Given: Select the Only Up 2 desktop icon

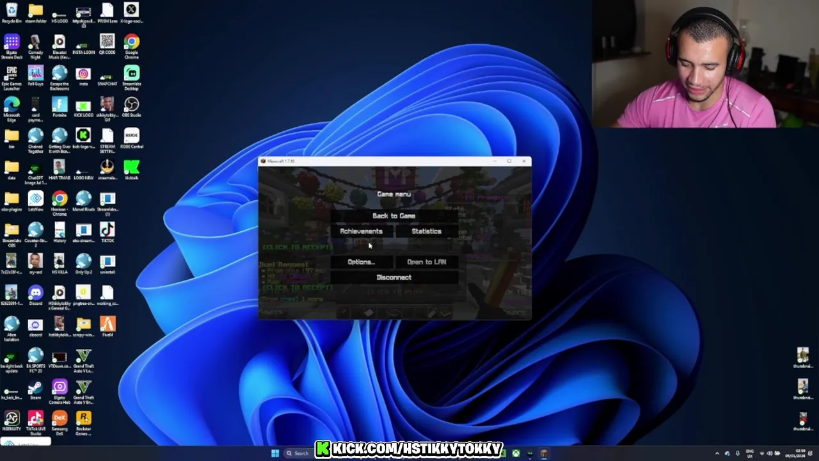Looking at the screenshot, I should coord(83,264).
